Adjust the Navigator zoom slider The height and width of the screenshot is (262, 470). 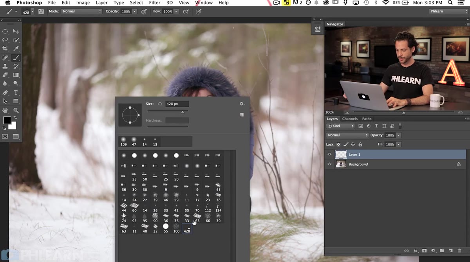(403, 112)
